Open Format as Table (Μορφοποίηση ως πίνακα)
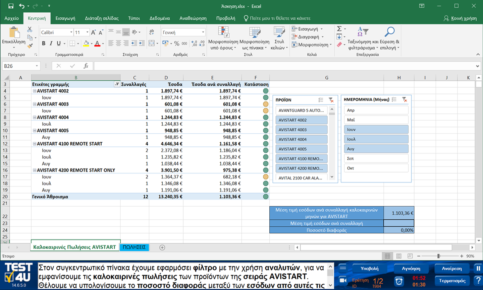 pyautogui.click(x=254, y=38)
